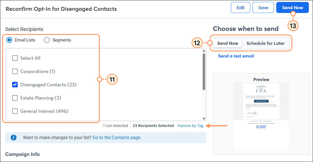Go to the Contacts page
The height and width of the screenshot is (162, 313).
(x=117, y=137)
